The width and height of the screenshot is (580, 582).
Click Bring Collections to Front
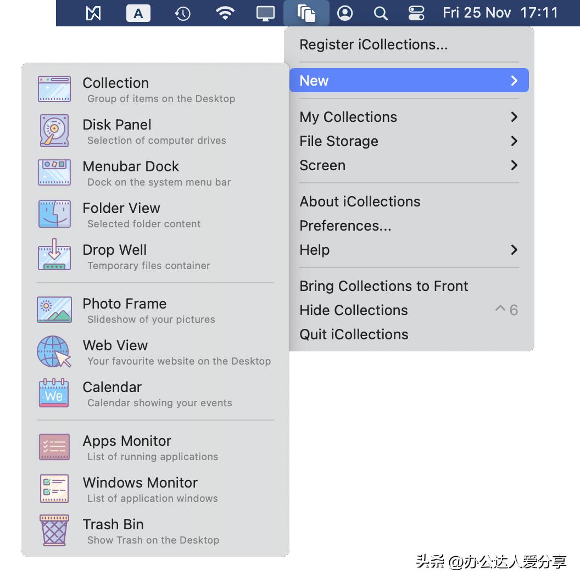tap(383, 286)
